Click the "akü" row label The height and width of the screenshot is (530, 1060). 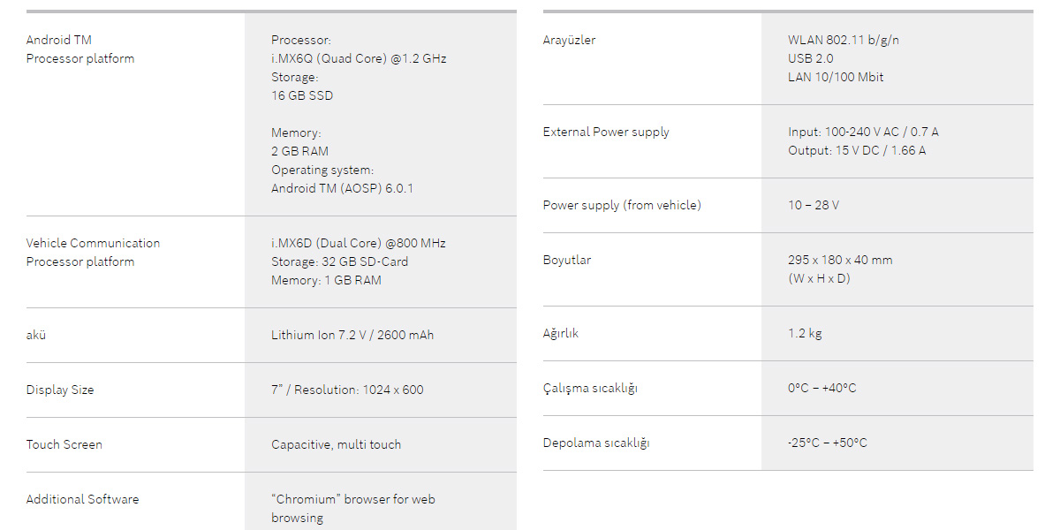(36, 335)
